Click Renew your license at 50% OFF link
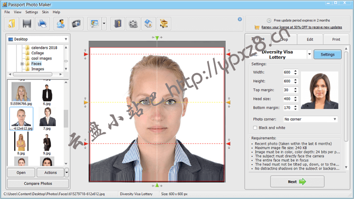 (x=302, y=27)
